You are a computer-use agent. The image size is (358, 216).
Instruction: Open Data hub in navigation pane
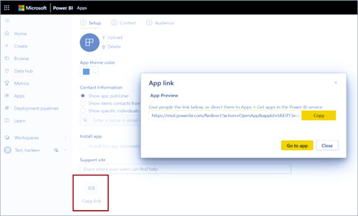24,71
